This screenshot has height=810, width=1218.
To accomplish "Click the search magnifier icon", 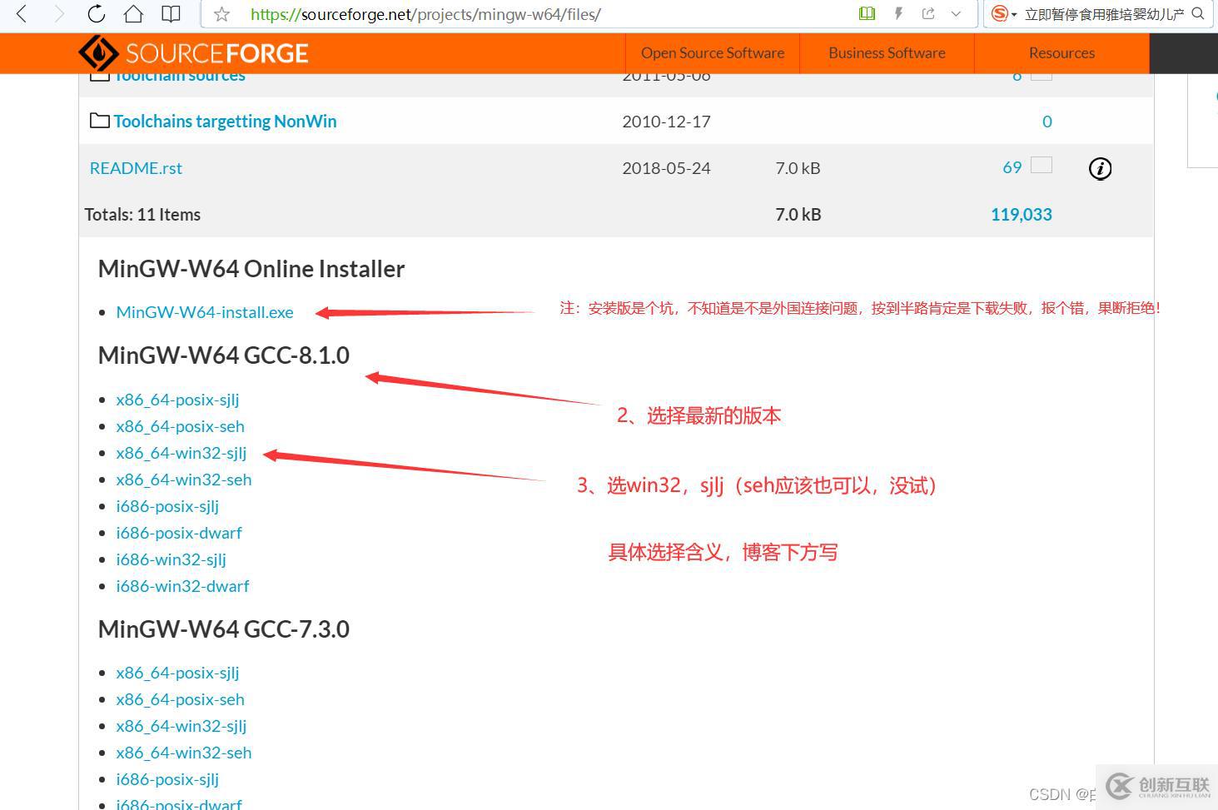I will [1198, 13].
